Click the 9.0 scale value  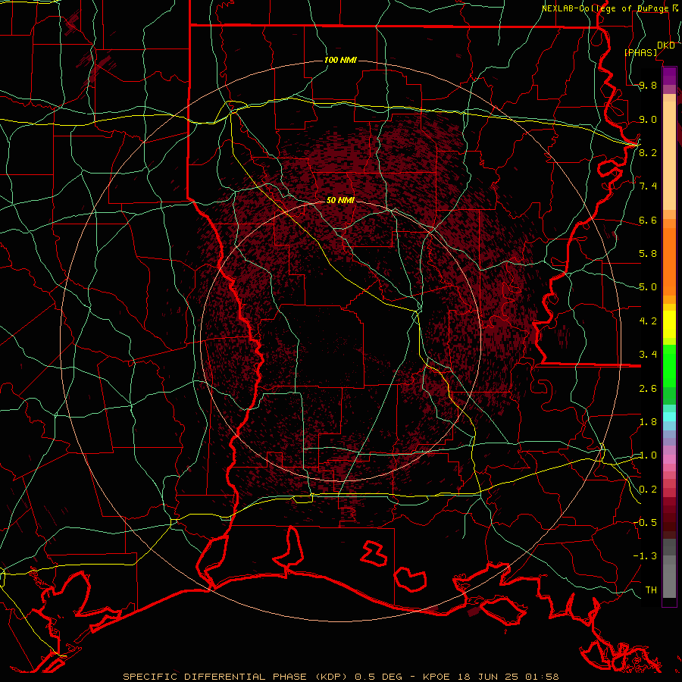pos(648,119)
